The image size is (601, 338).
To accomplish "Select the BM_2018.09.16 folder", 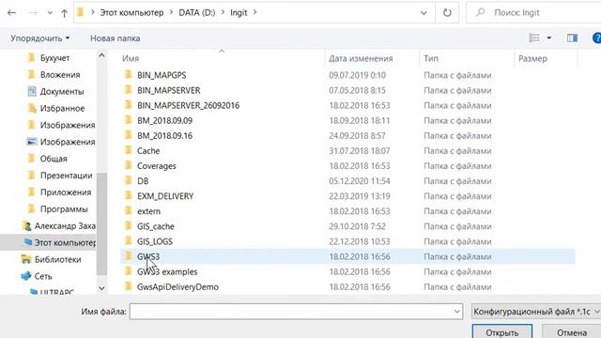I will click(x=164, y=135).
